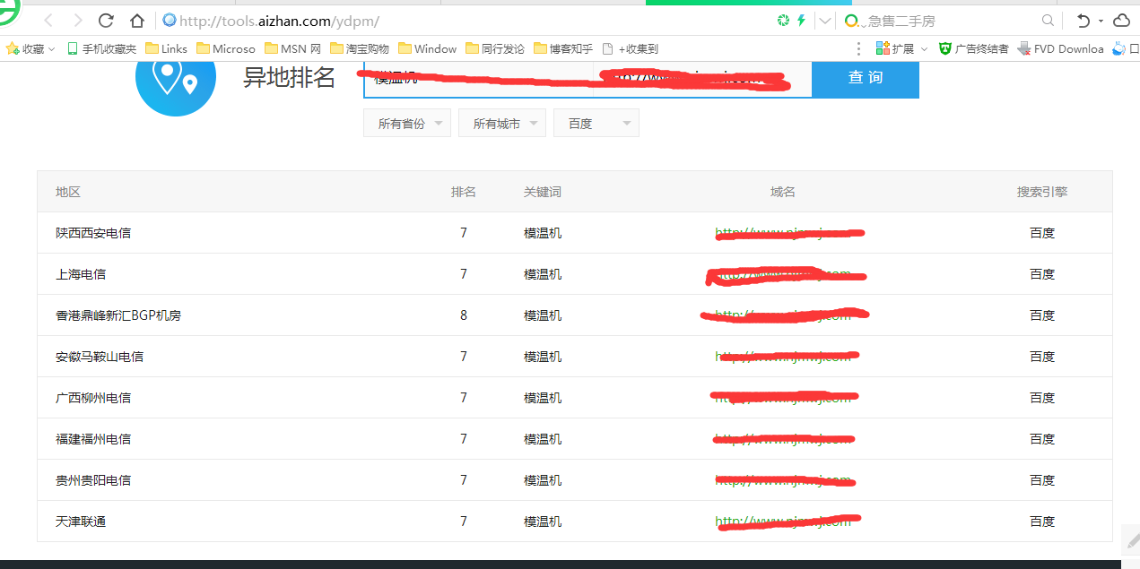Click the 关键词 column header
This screenshot has width=1140, height=569.
[543, 192]
